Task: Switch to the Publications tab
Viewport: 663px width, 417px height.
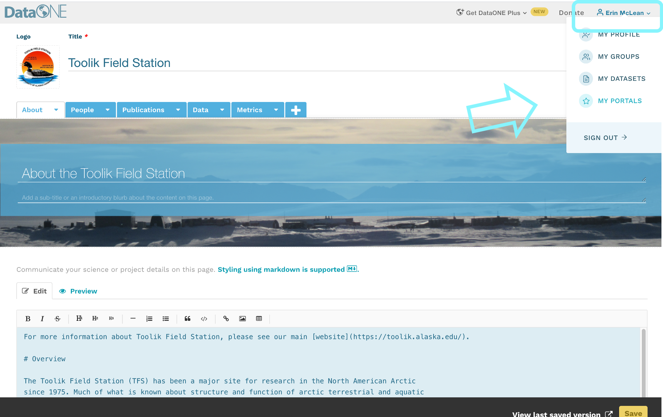Action: click(143, 110)
